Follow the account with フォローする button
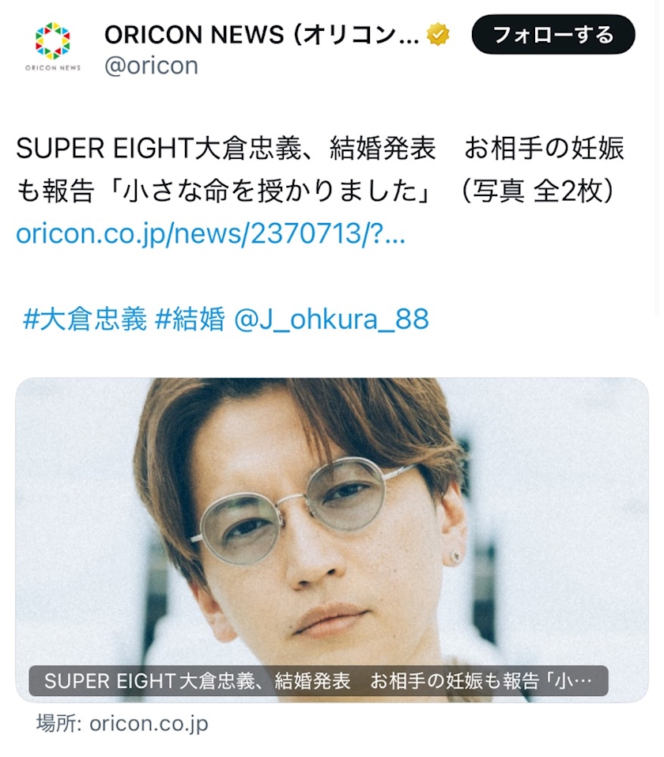This screenshot has height=757, width=664. point(553,34)
